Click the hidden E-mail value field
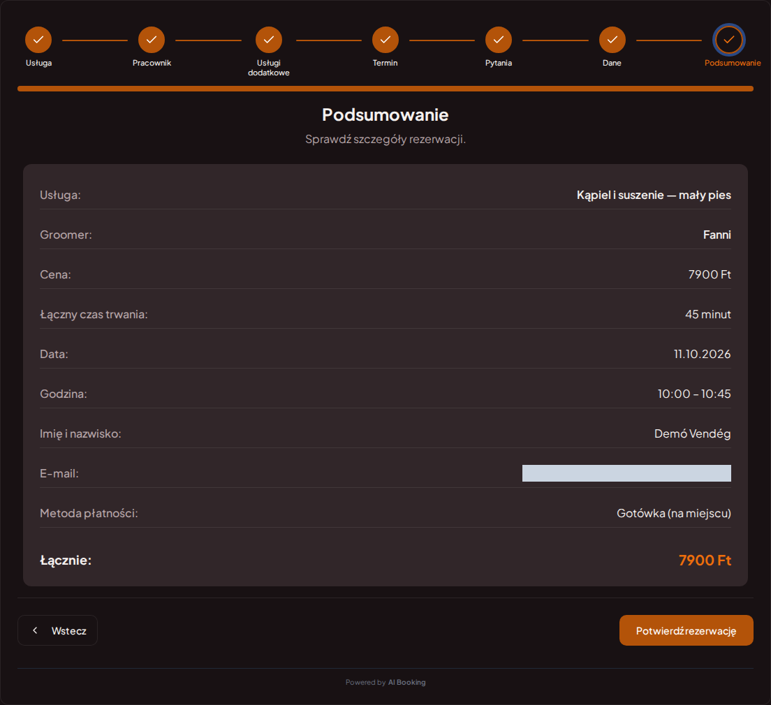 tap(626, 473)
